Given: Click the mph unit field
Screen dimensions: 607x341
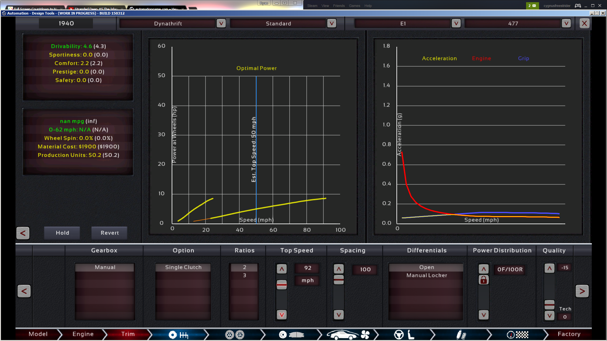Looking at the screenshot, I should (x=308, y=280).
